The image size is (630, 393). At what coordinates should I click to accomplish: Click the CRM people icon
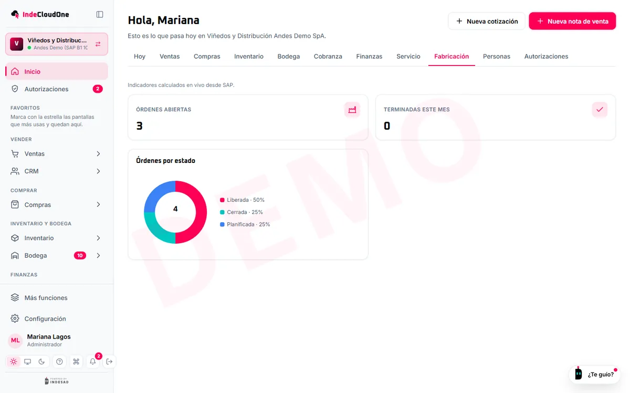pyautogui.click(x=15, y=171)
